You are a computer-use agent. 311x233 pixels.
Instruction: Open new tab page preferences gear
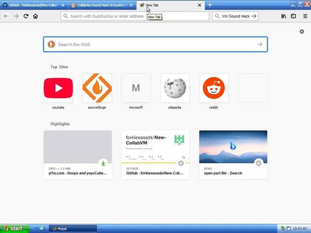coord(302,32)
